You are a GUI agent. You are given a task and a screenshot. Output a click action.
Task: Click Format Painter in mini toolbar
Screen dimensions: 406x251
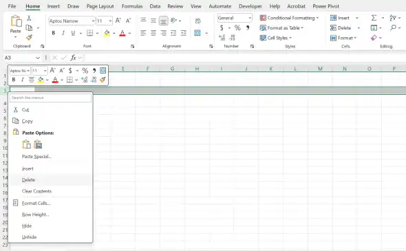pyautogui.click(x=103, y=80)
